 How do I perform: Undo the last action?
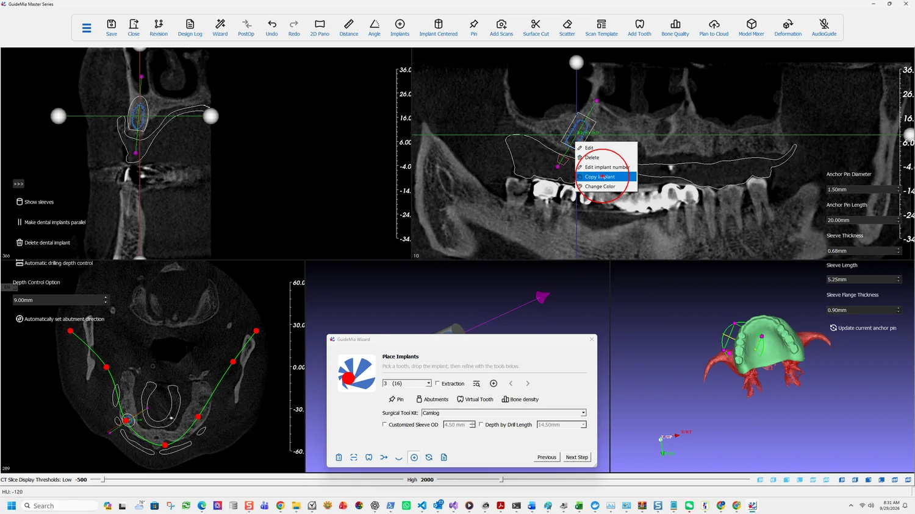[x=272, y=27]
